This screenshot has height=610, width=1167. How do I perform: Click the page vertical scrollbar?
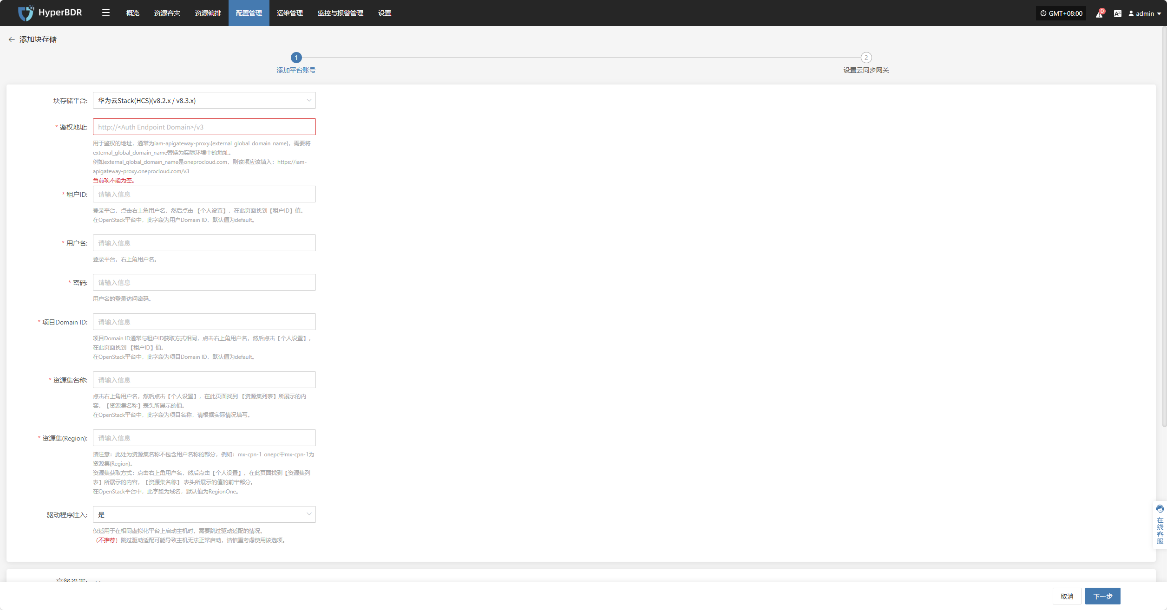click(x=1164, y=227)
